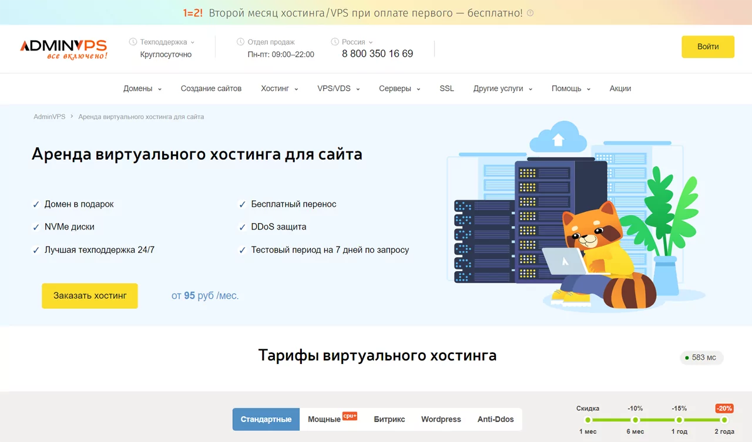Select the Anti-Ddos tariff tab
Screen dimensions: 752x442
pyautogui.click(x=496, y=419)
